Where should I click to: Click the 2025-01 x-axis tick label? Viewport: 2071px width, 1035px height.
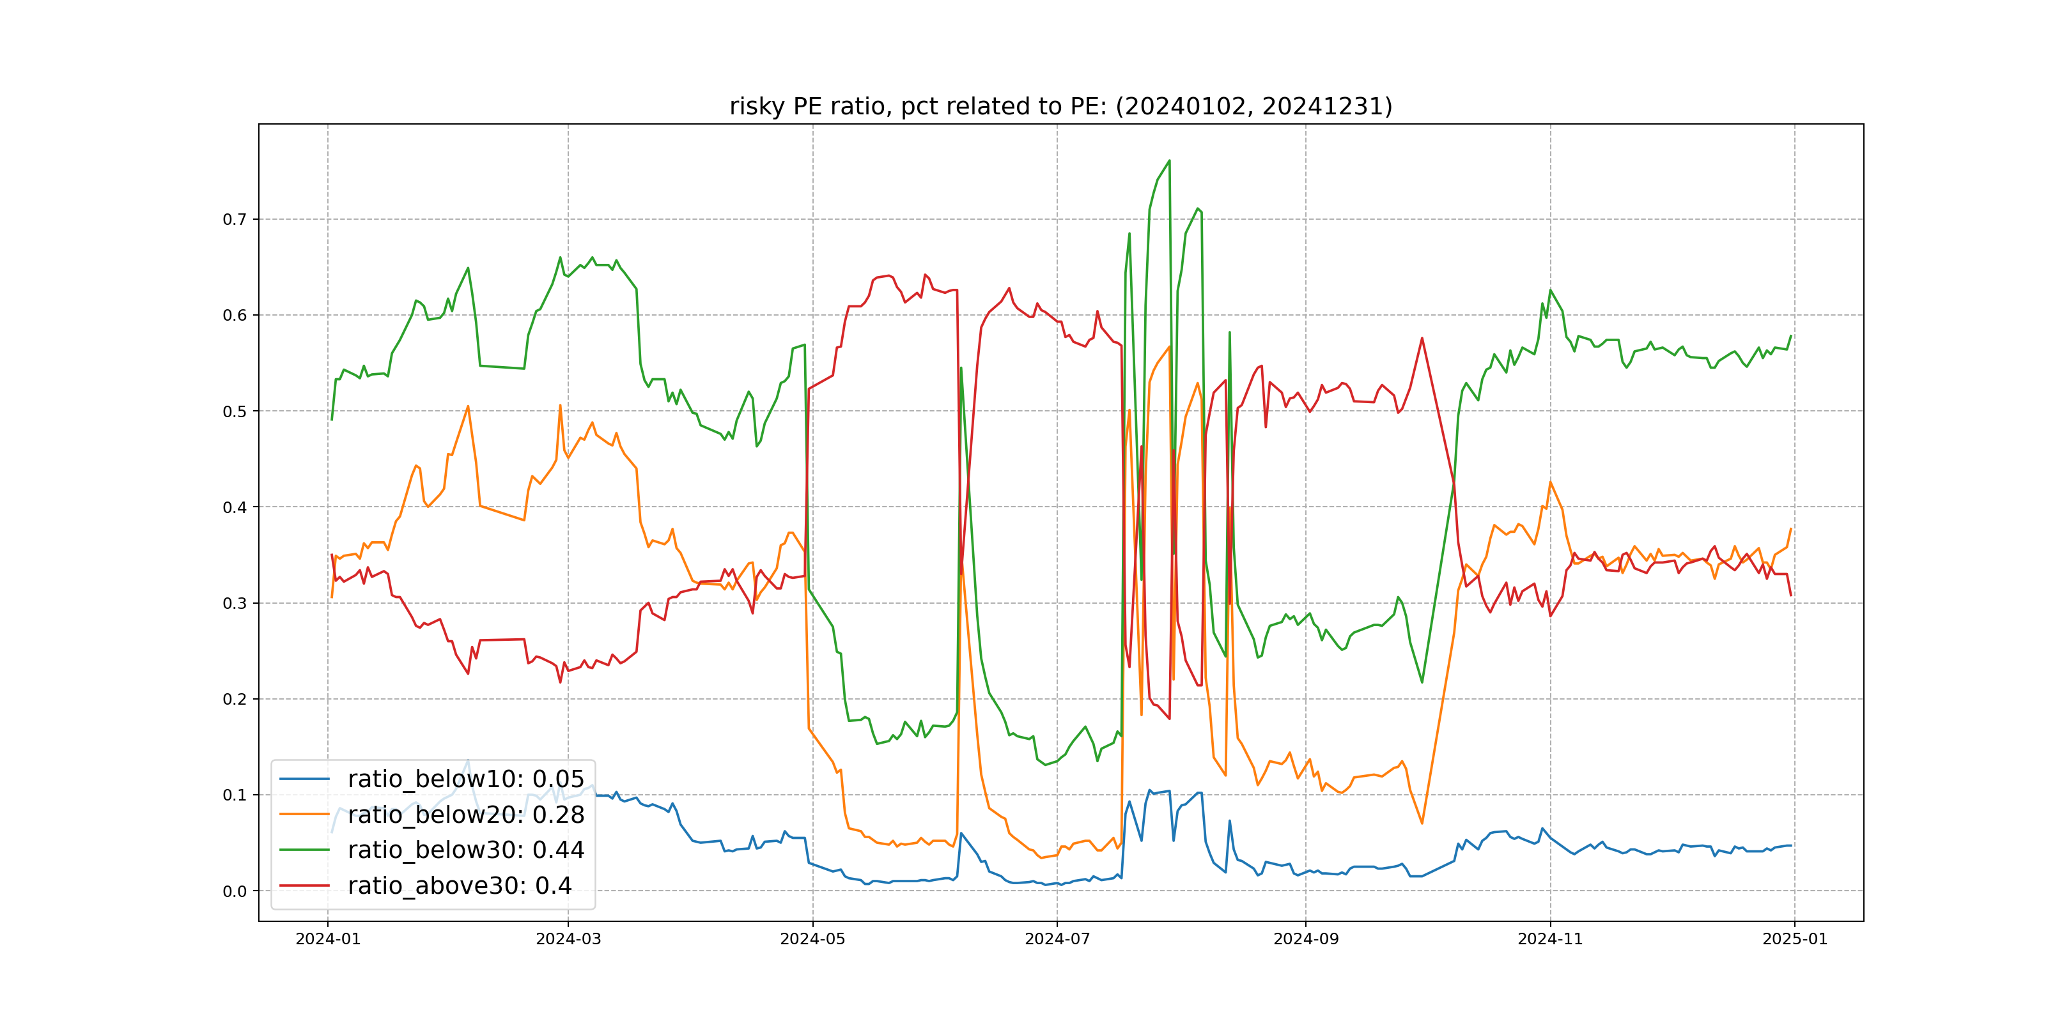pyautogui.click(x=1794, y=939)
